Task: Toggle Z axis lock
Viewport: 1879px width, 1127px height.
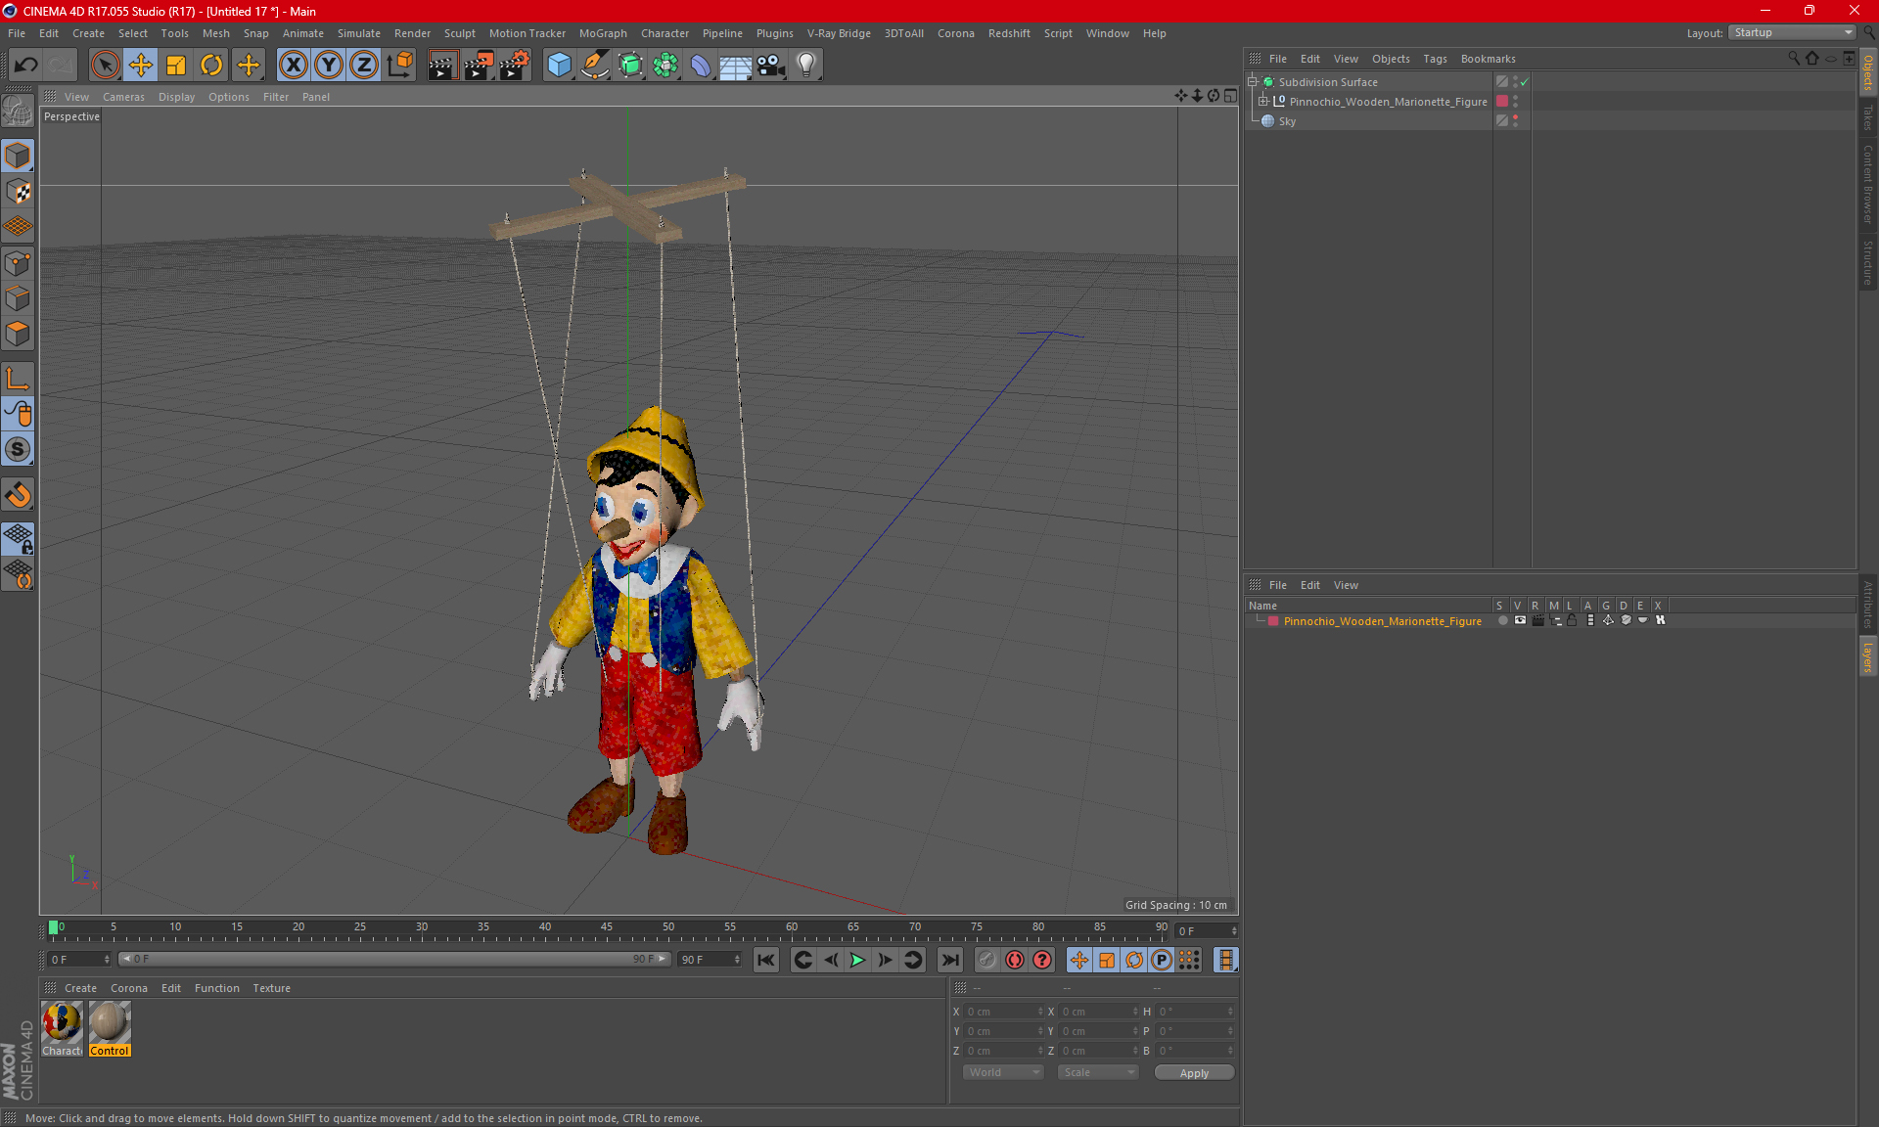Action: coord(364,66)
